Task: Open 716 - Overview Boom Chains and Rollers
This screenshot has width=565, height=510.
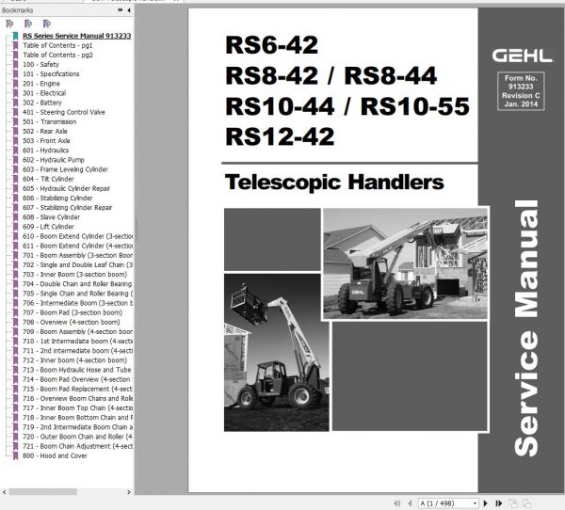Action: pyautogui.click(x=77, y=398)
